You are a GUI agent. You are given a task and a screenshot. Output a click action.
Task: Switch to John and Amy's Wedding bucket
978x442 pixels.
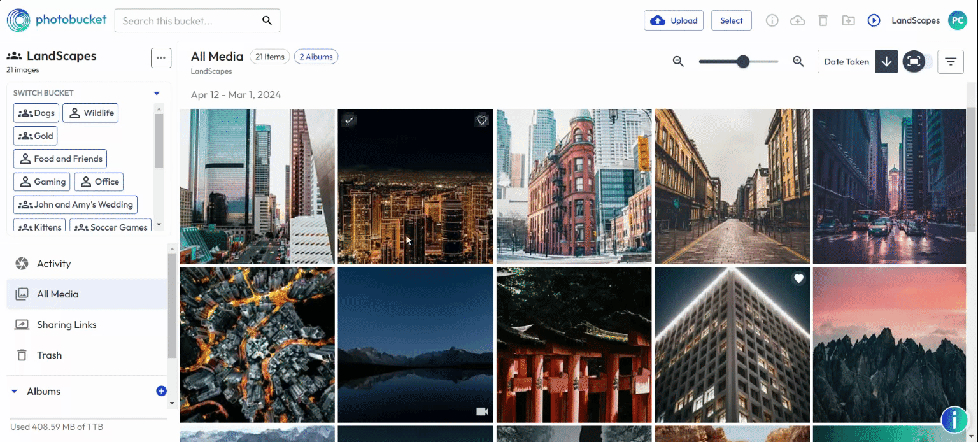click(x=75, y=204)
